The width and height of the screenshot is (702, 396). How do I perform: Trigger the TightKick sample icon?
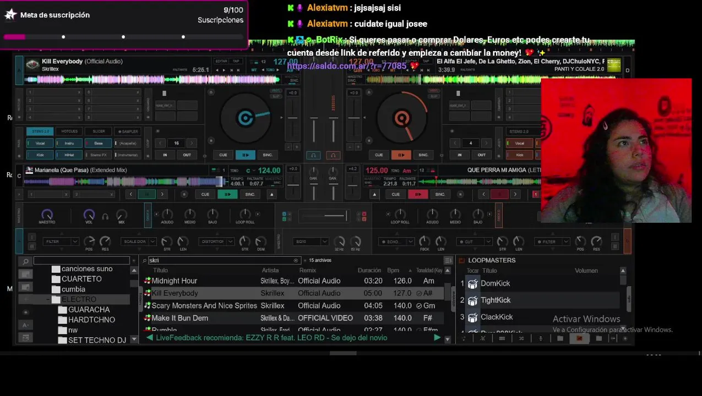click(472, 300)
